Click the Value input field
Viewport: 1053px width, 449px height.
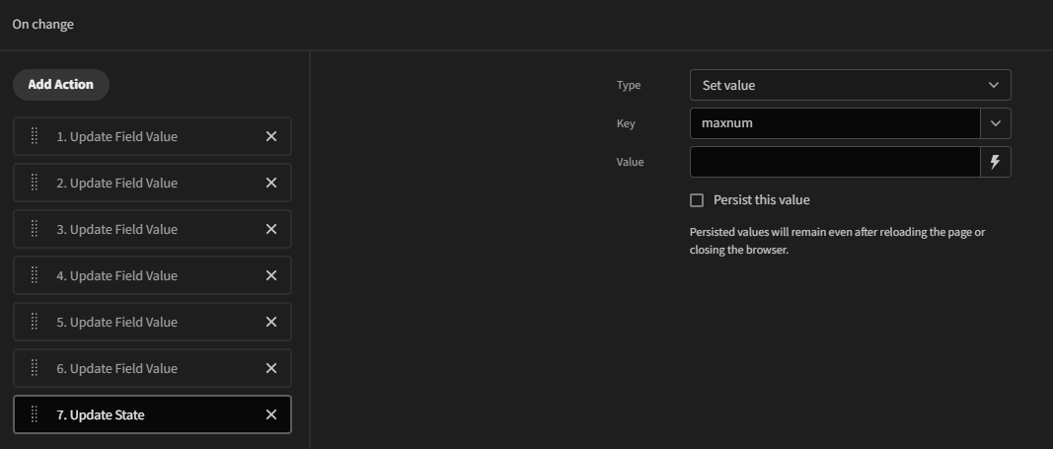[834, 162]
